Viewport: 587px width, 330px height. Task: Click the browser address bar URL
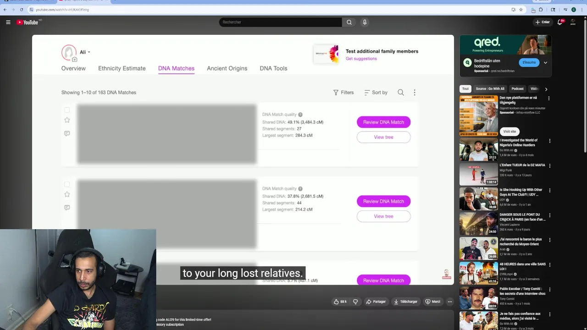point(62,10)
